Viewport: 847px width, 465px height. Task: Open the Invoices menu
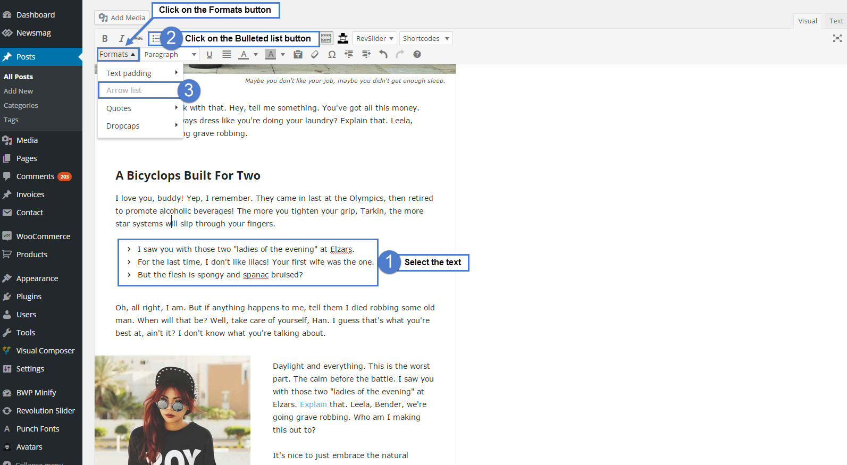click(41, 195)
